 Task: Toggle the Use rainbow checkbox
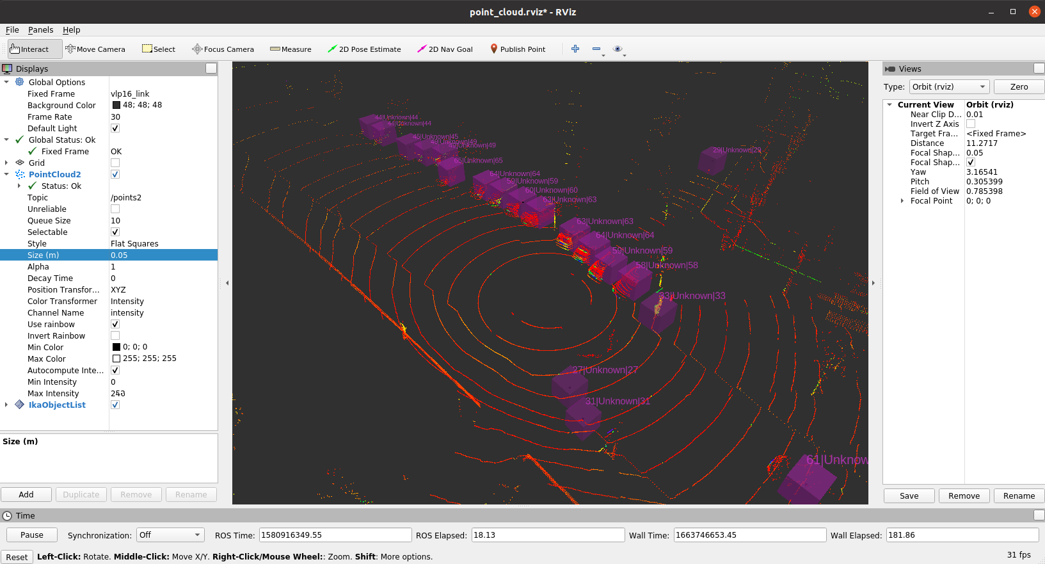click(115, 324)
